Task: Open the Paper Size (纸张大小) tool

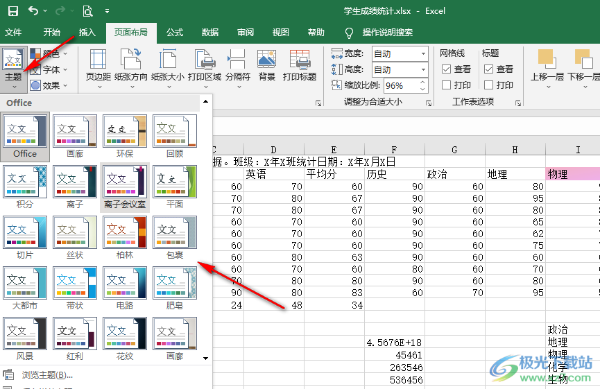Action: (x=168, y=67)
